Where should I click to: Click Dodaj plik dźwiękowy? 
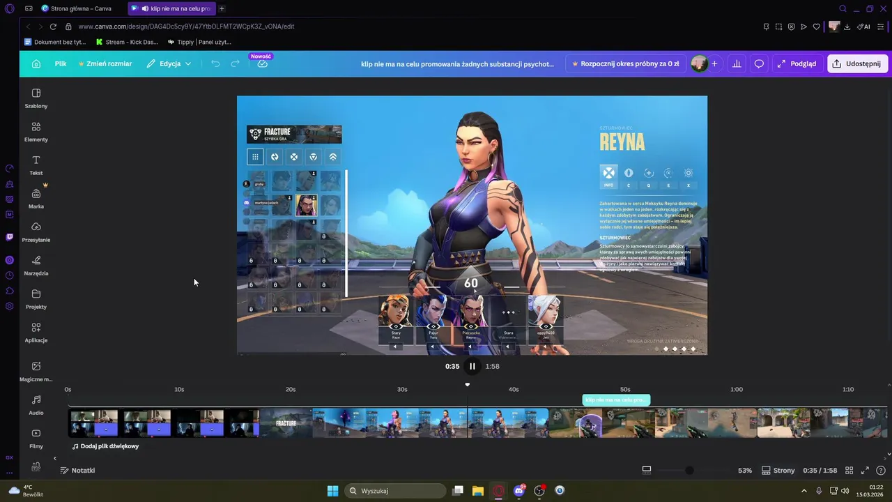[105, 446]
